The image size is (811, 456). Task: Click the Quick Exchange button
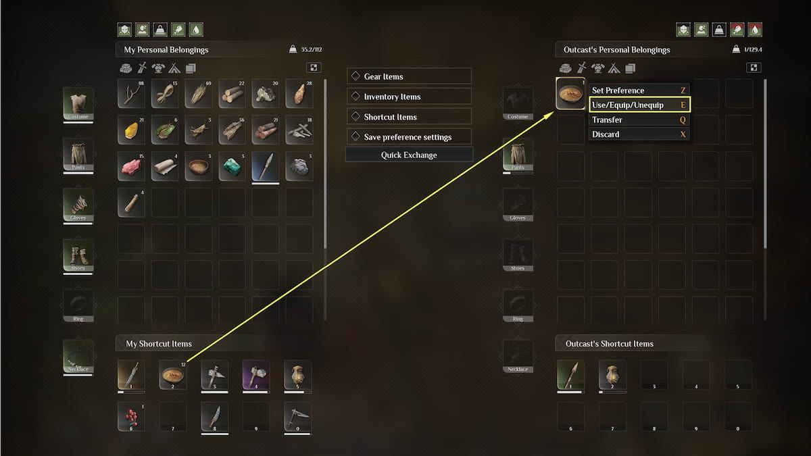(x=409, y=155)
